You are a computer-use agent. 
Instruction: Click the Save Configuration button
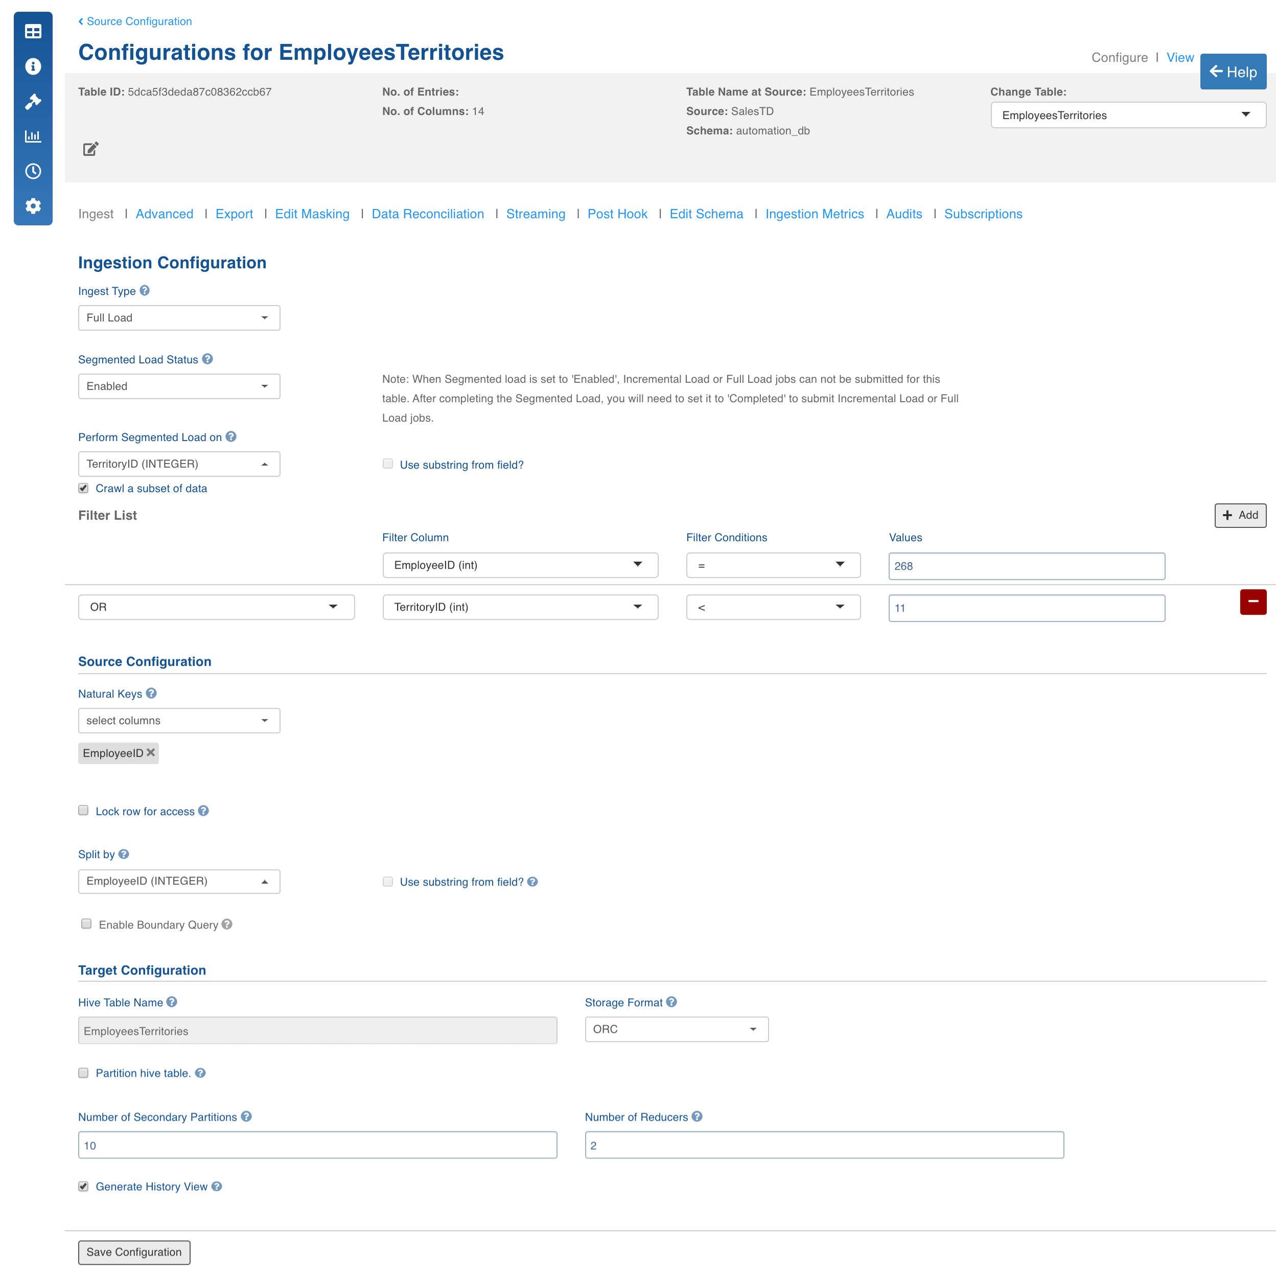click(134, 1252)
